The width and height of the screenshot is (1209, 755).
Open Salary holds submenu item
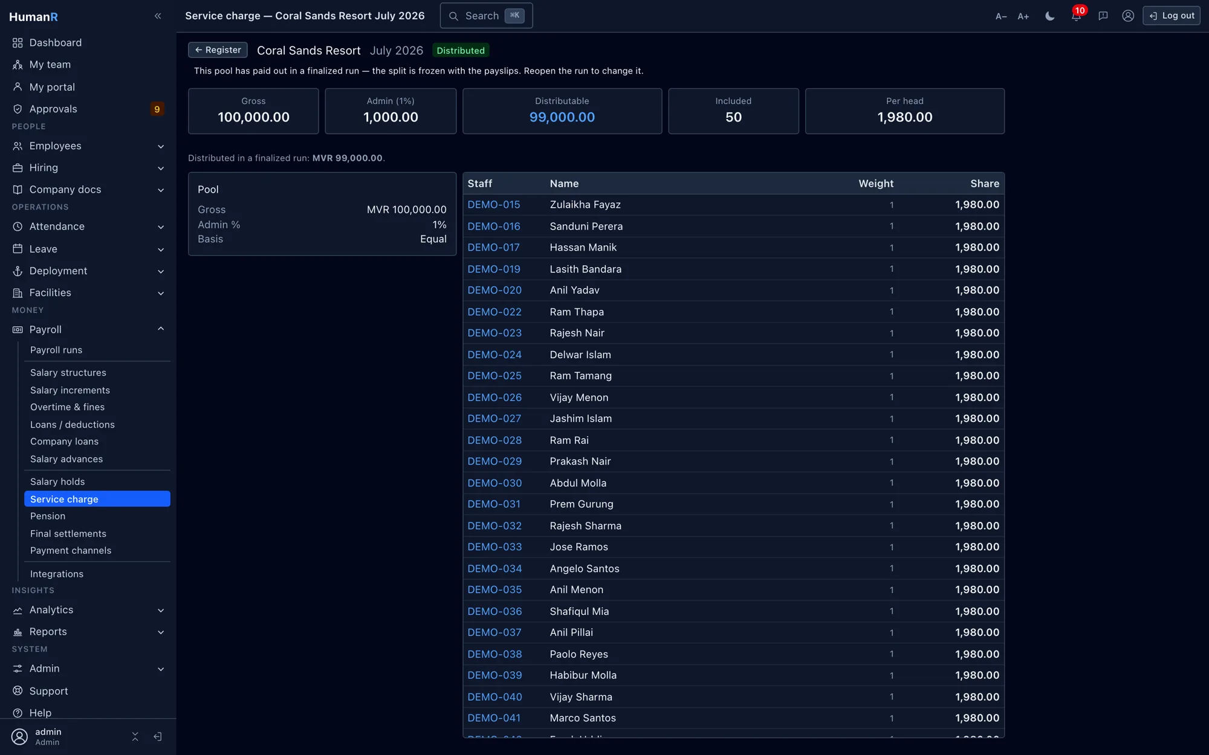(97, 481)
